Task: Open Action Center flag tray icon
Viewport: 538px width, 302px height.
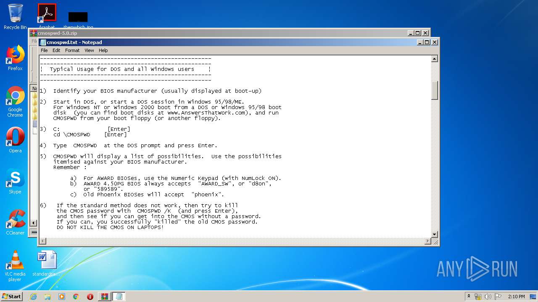Action: tap(498, 297)
